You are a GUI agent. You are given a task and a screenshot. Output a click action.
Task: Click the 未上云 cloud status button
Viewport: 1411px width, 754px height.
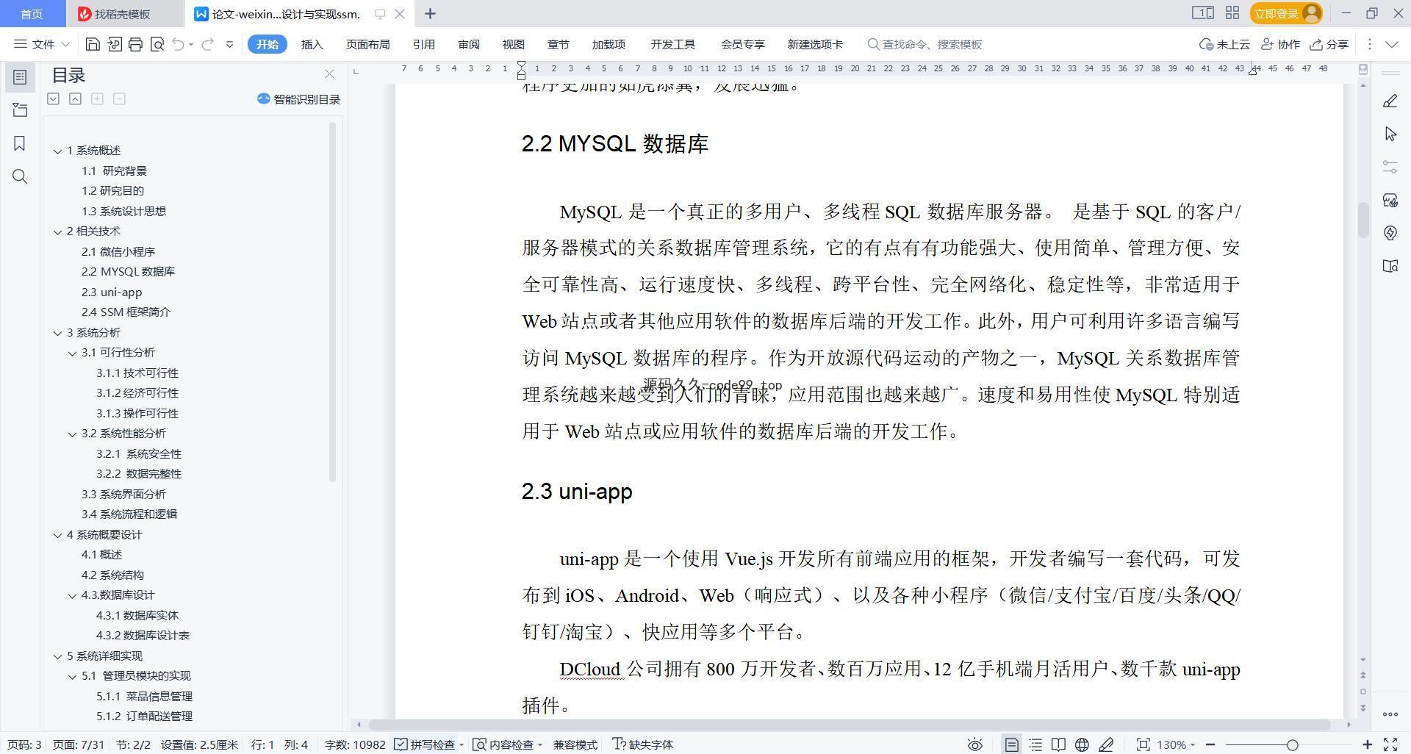pyautogui.click(x=1225, y=45)
